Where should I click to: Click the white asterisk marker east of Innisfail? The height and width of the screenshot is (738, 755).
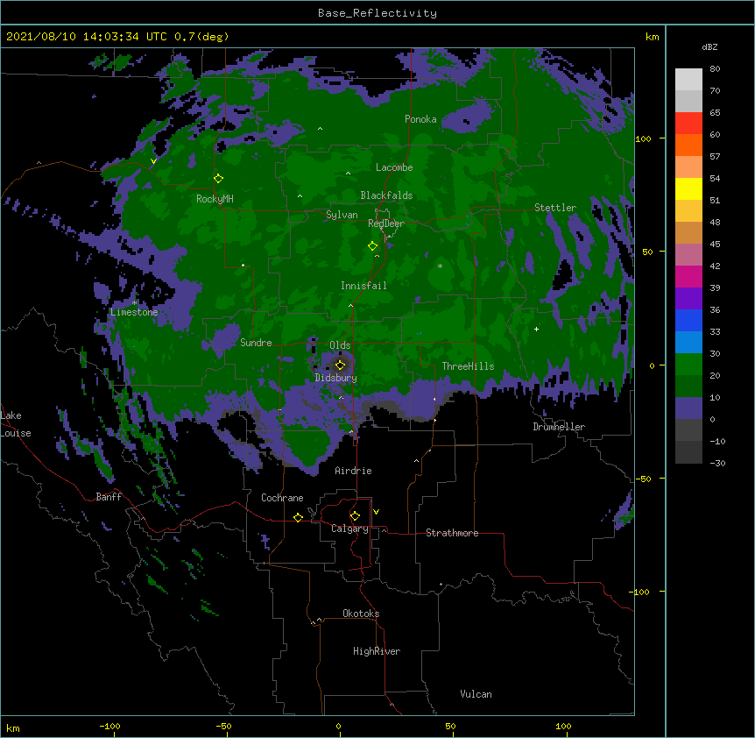click(x=440, y=266)
